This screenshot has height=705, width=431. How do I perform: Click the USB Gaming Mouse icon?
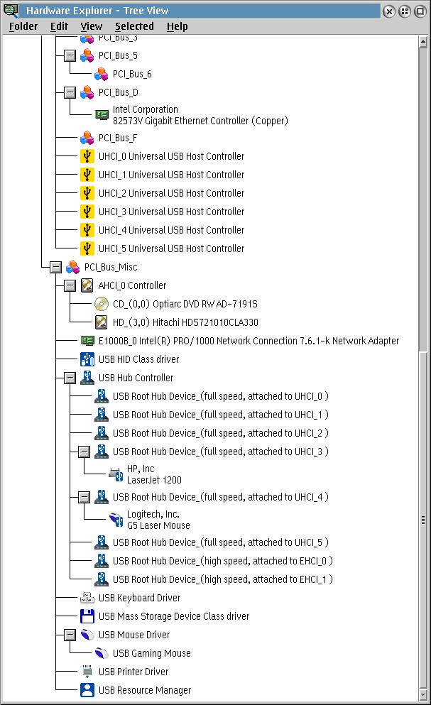click(102, 653)
